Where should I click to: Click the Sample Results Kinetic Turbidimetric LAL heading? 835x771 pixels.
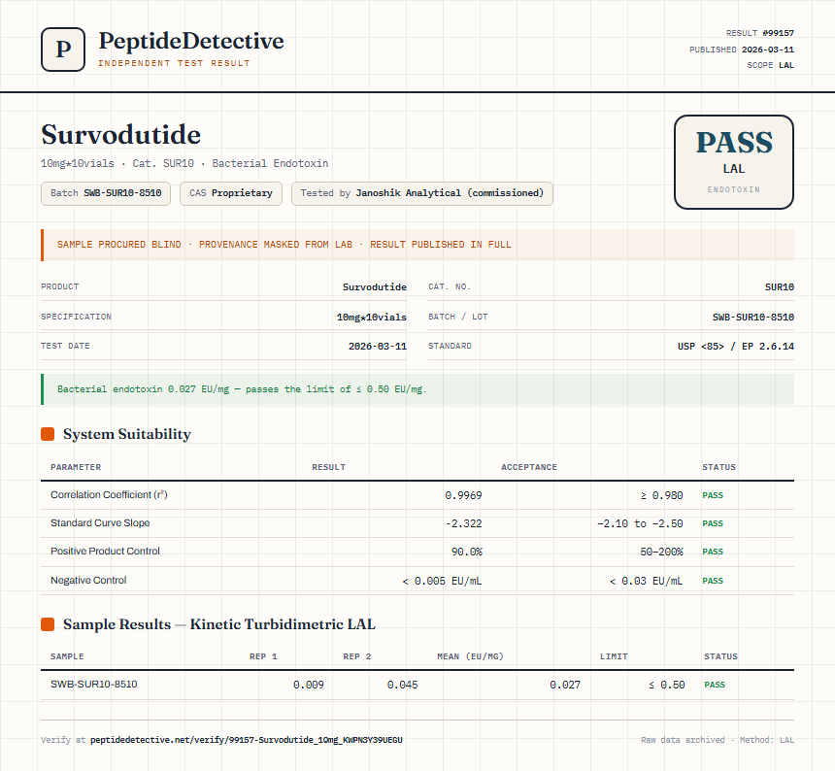(x=218, y=624)
